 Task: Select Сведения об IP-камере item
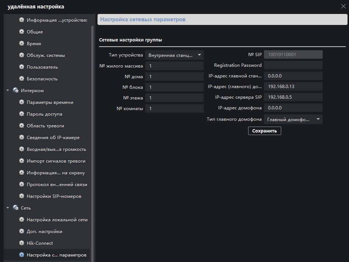click(x=53, y=138)
